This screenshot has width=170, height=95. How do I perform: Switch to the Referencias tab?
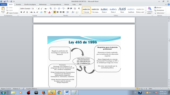[43, 4]
